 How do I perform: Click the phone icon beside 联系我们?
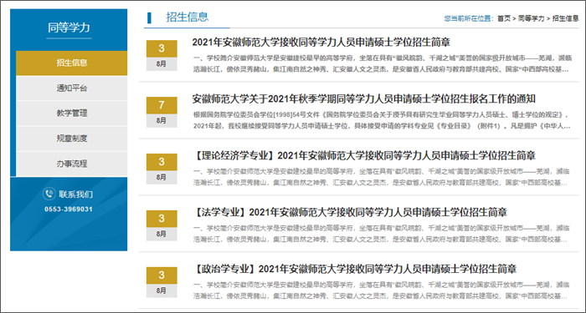tap(49, 194)
